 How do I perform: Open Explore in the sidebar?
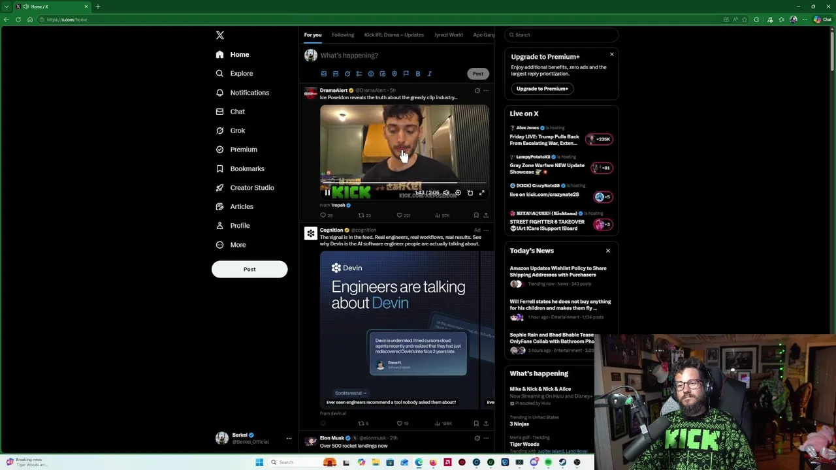234,74
